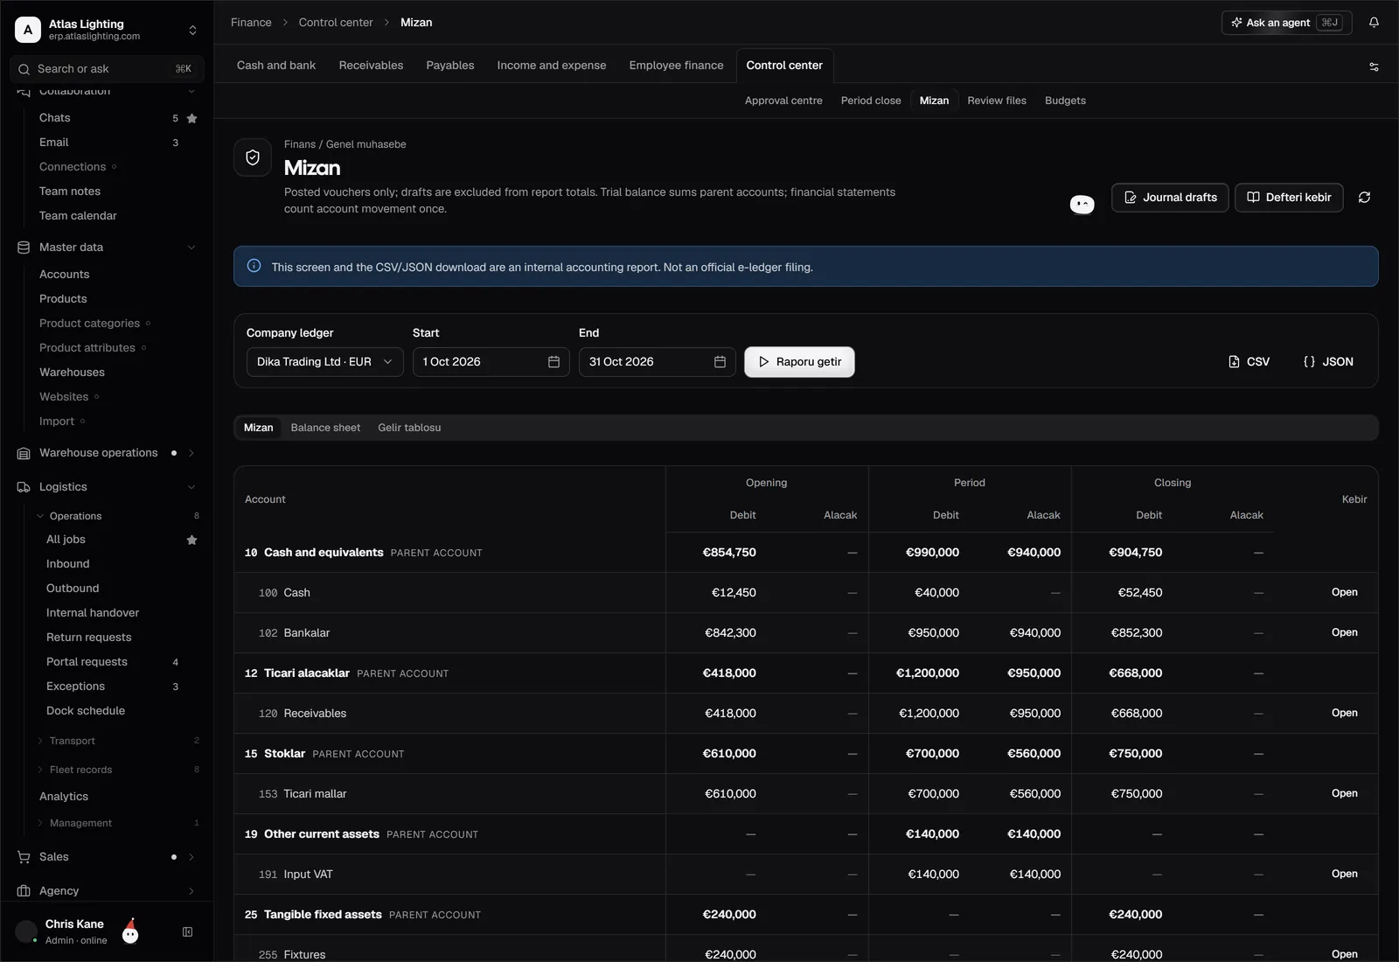This screenshot has height=962, width=1399.
Task: Switch to the Balance sheet tab
Action: (325, 428)
